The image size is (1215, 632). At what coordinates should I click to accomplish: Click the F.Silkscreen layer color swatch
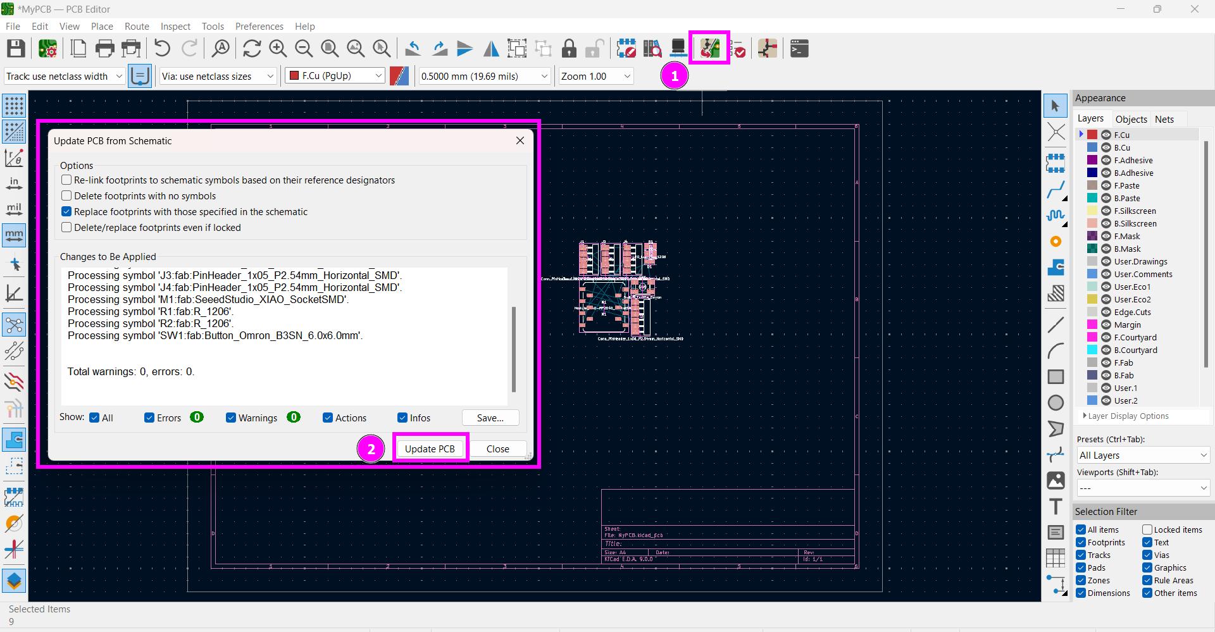[1092, 211]
